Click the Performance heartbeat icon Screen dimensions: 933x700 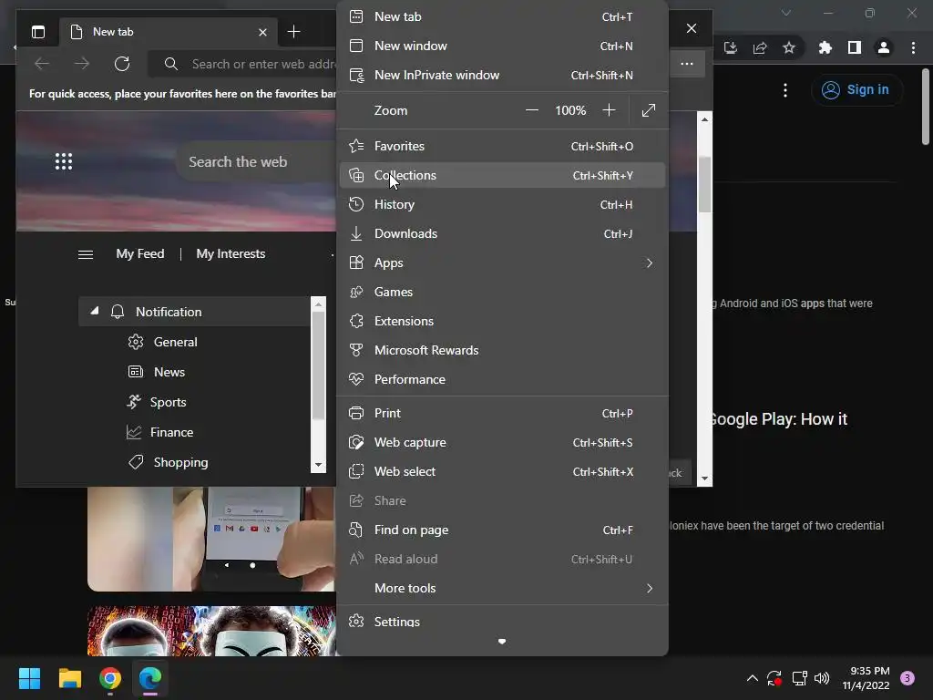click(356, 379)
